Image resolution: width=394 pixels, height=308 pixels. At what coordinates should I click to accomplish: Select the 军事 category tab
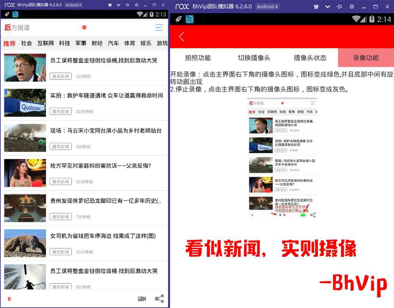[81, 43]
